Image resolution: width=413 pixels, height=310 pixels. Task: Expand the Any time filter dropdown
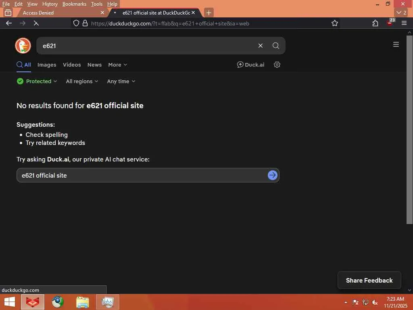(x=121, y=81)
